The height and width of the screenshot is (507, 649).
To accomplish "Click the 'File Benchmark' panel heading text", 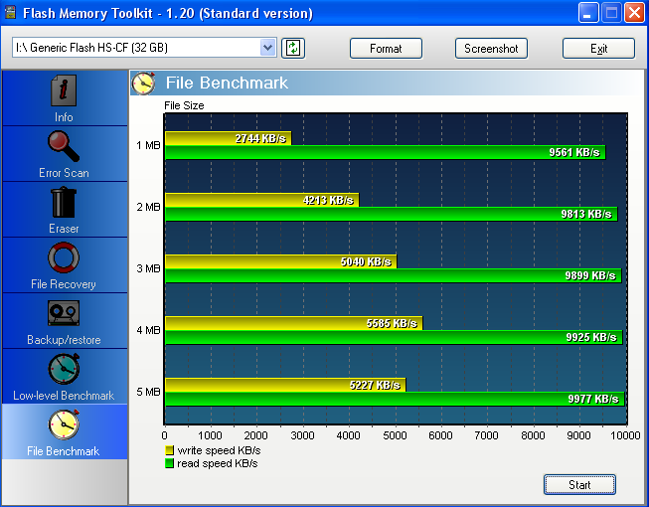I will point(227,83).
